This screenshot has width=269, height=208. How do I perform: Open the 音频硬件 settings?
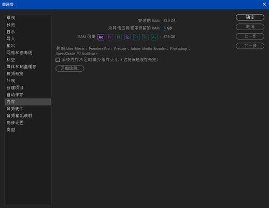click(x=28, y=109)
